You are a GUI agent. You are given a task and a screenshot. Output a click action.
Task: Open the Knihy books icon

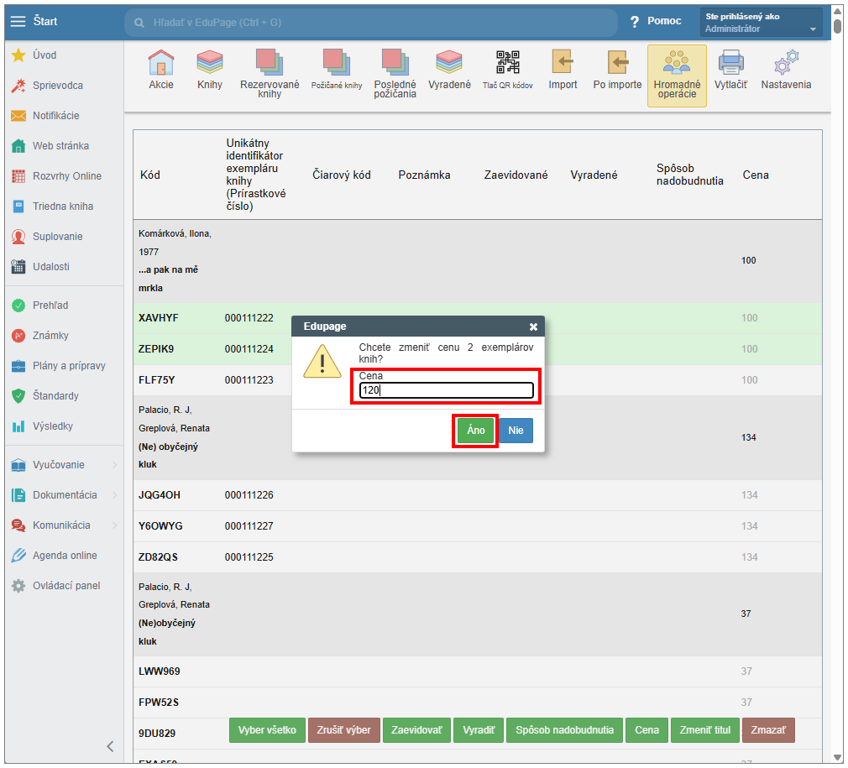point(210,64)
